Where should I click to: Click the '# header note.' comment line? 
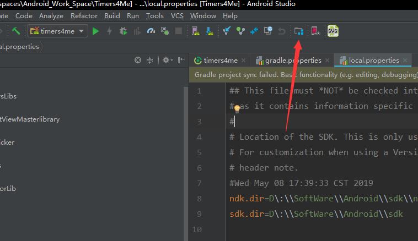click(264, 168)
